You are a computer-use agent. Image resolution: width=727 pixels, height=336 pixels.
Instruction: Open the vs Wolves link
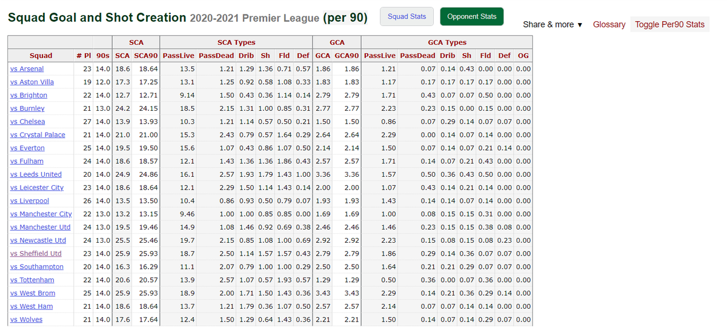click(x=27, y=320)
